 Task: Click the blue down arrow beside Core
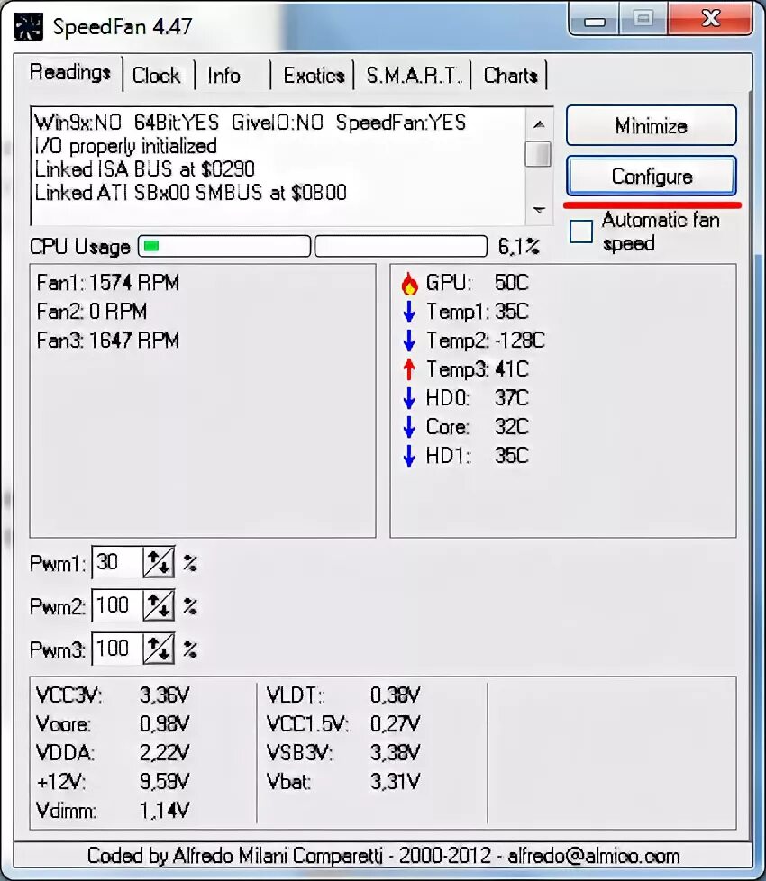coord(409,427)
